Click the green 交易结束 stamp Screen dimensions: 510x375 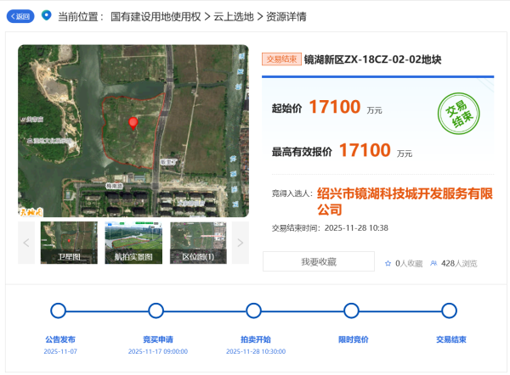(x=459, y=115)
